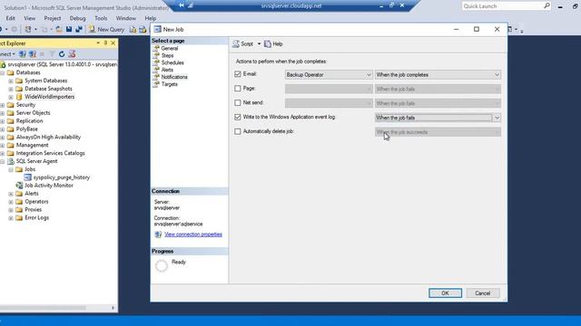Select Job Activity Monitor in tree
The image size is (581, 326).
tap(48, 186)
